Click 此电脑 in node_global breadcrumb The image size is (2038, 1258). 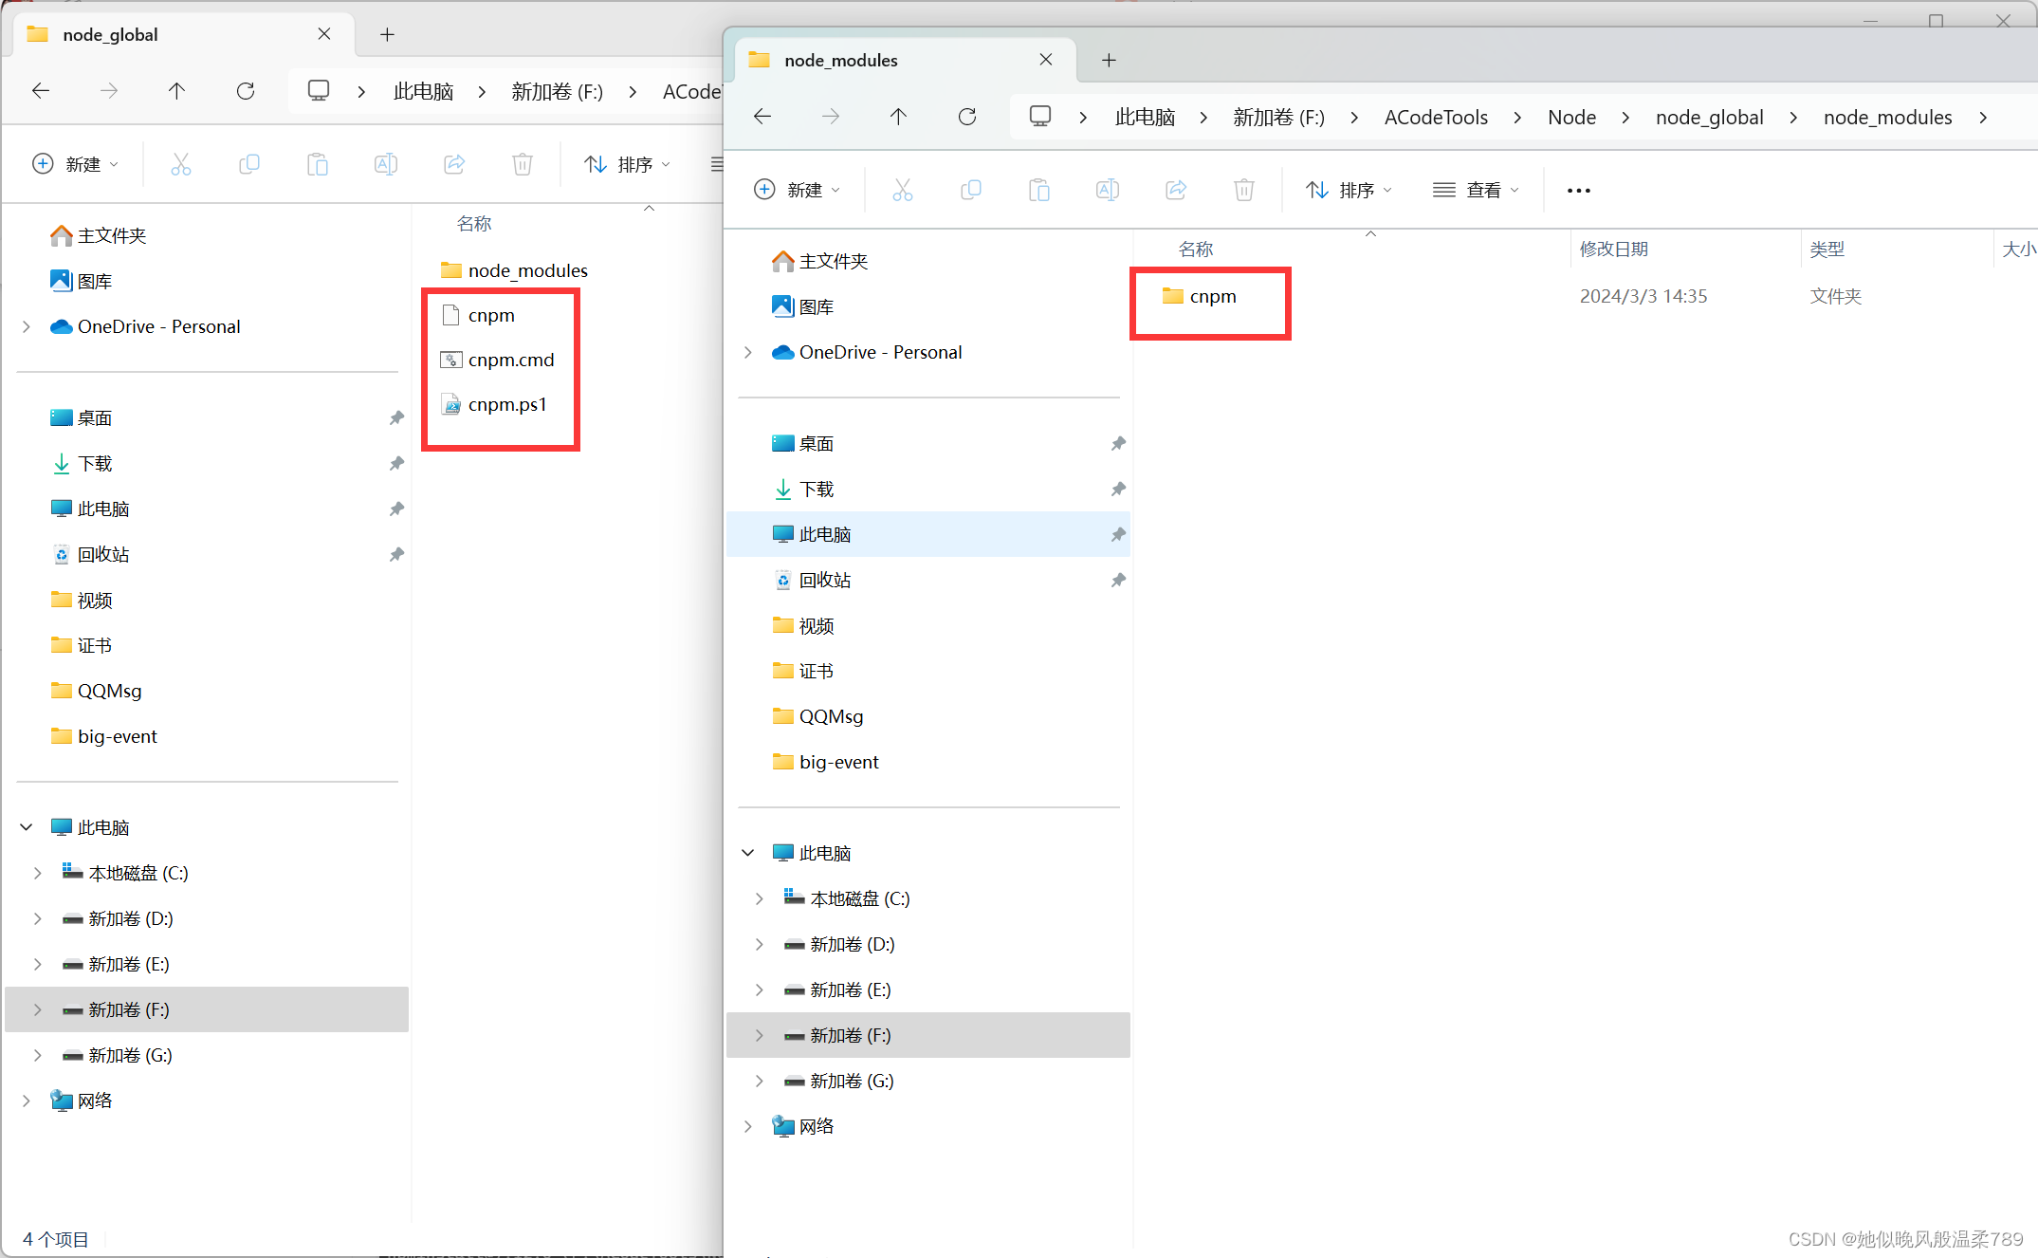(423, 91)
